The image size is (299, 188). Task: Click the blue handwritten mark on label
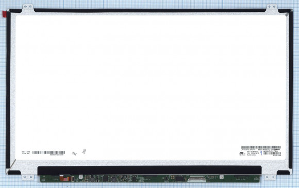[261, 153]
